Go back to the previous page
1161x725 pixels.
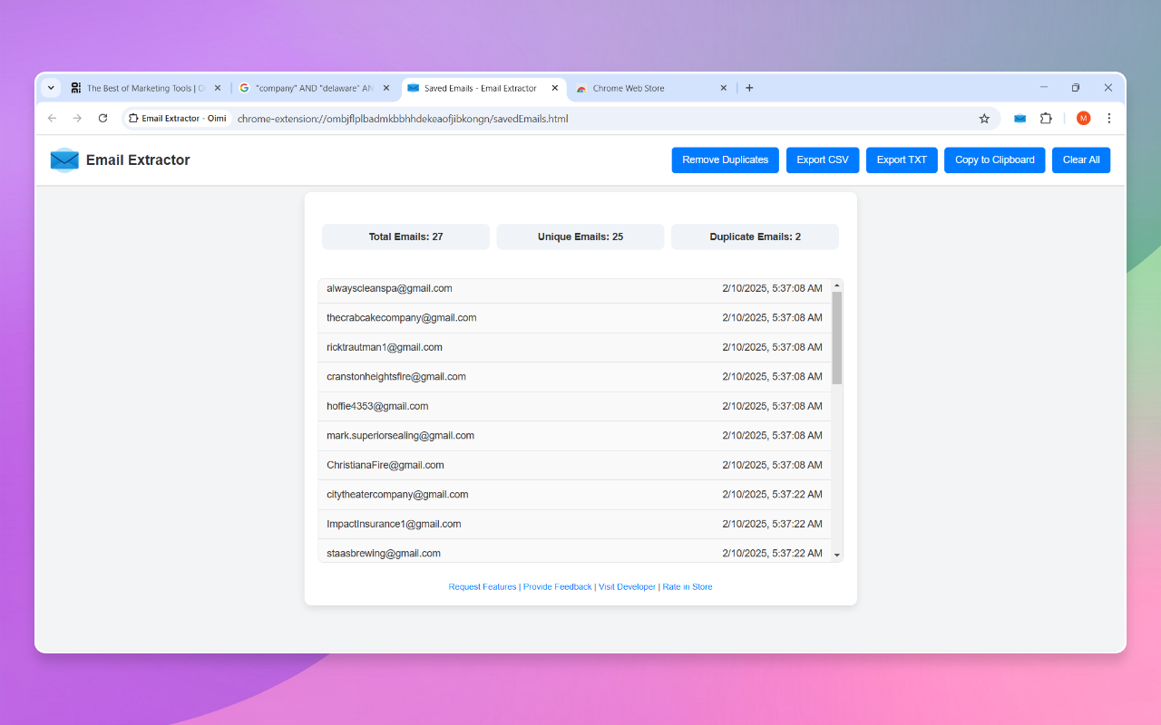(x=52, y=118)
